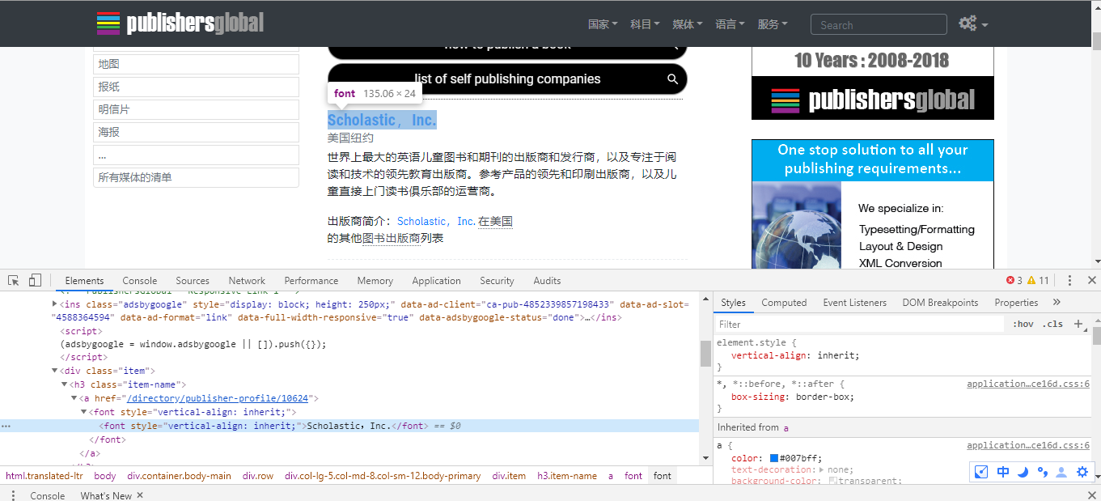Screen dimensions: 1101x501
Task: Open DevTools customize menu three dots
Action: (1069, 280)
